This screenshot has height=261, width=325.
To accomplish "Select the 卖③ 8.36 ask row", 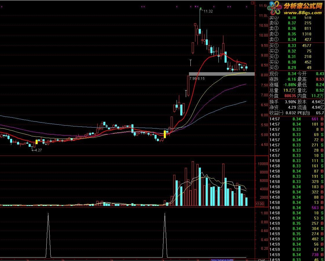I will pyautogui.click(x=290, y=28).
